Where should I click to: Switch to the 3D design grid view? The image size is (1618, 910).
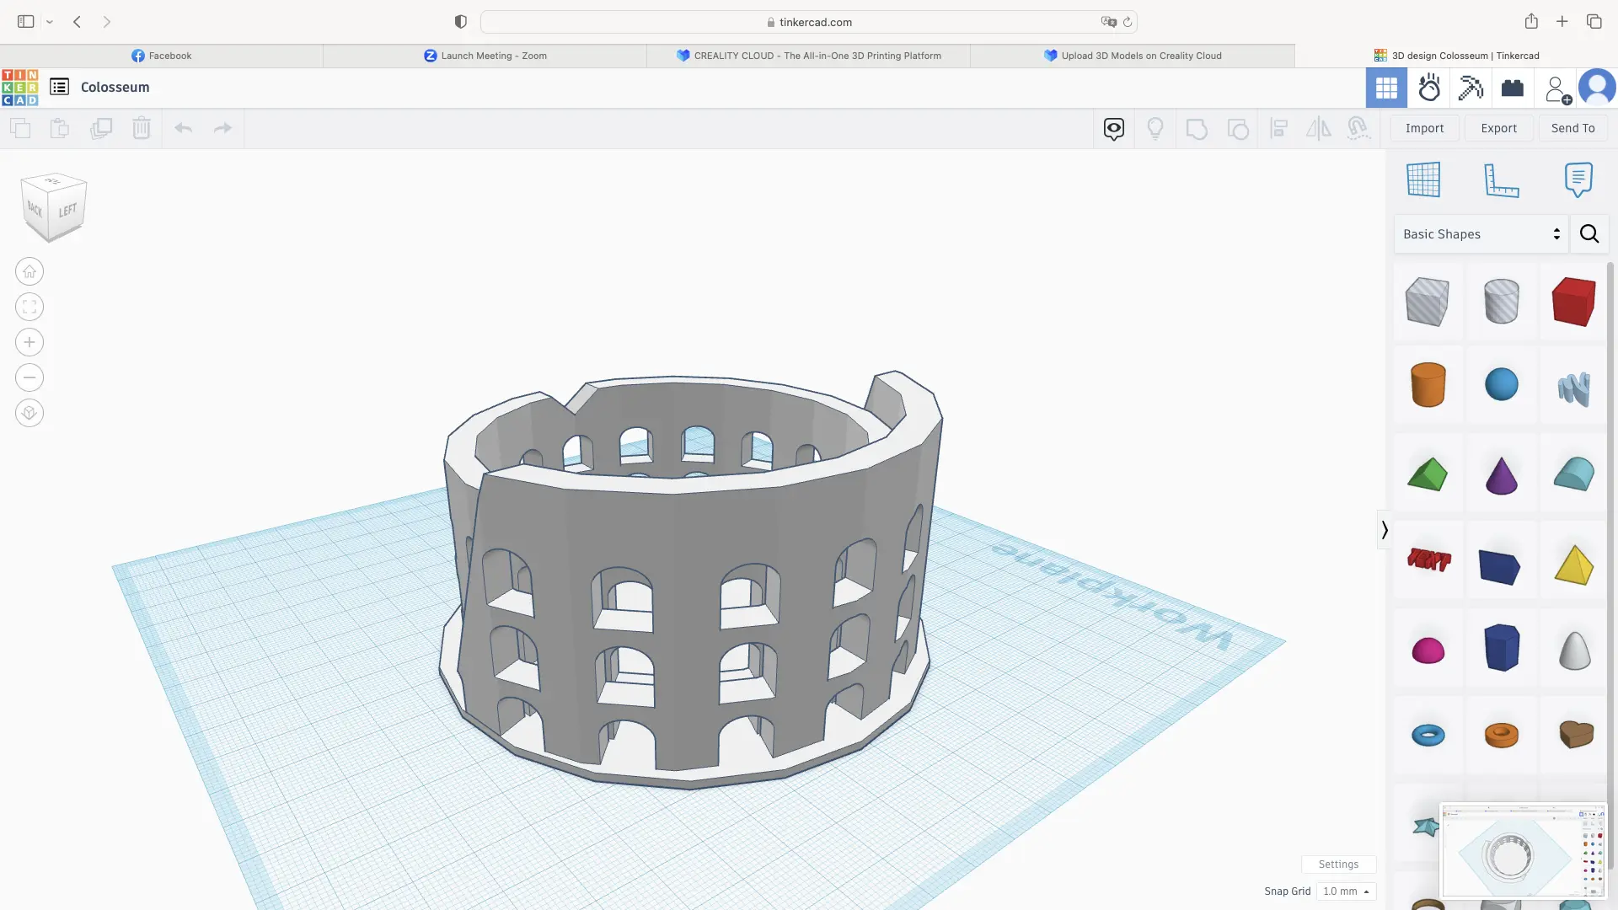tap(1386, 88)
